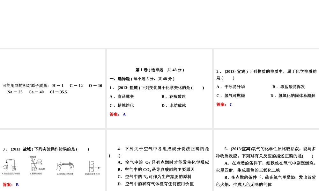Screen dimensions: 319x191
Task: Click the relative atomic mass line starting 可能用到的相对原子质量
Action: point(52,86)
